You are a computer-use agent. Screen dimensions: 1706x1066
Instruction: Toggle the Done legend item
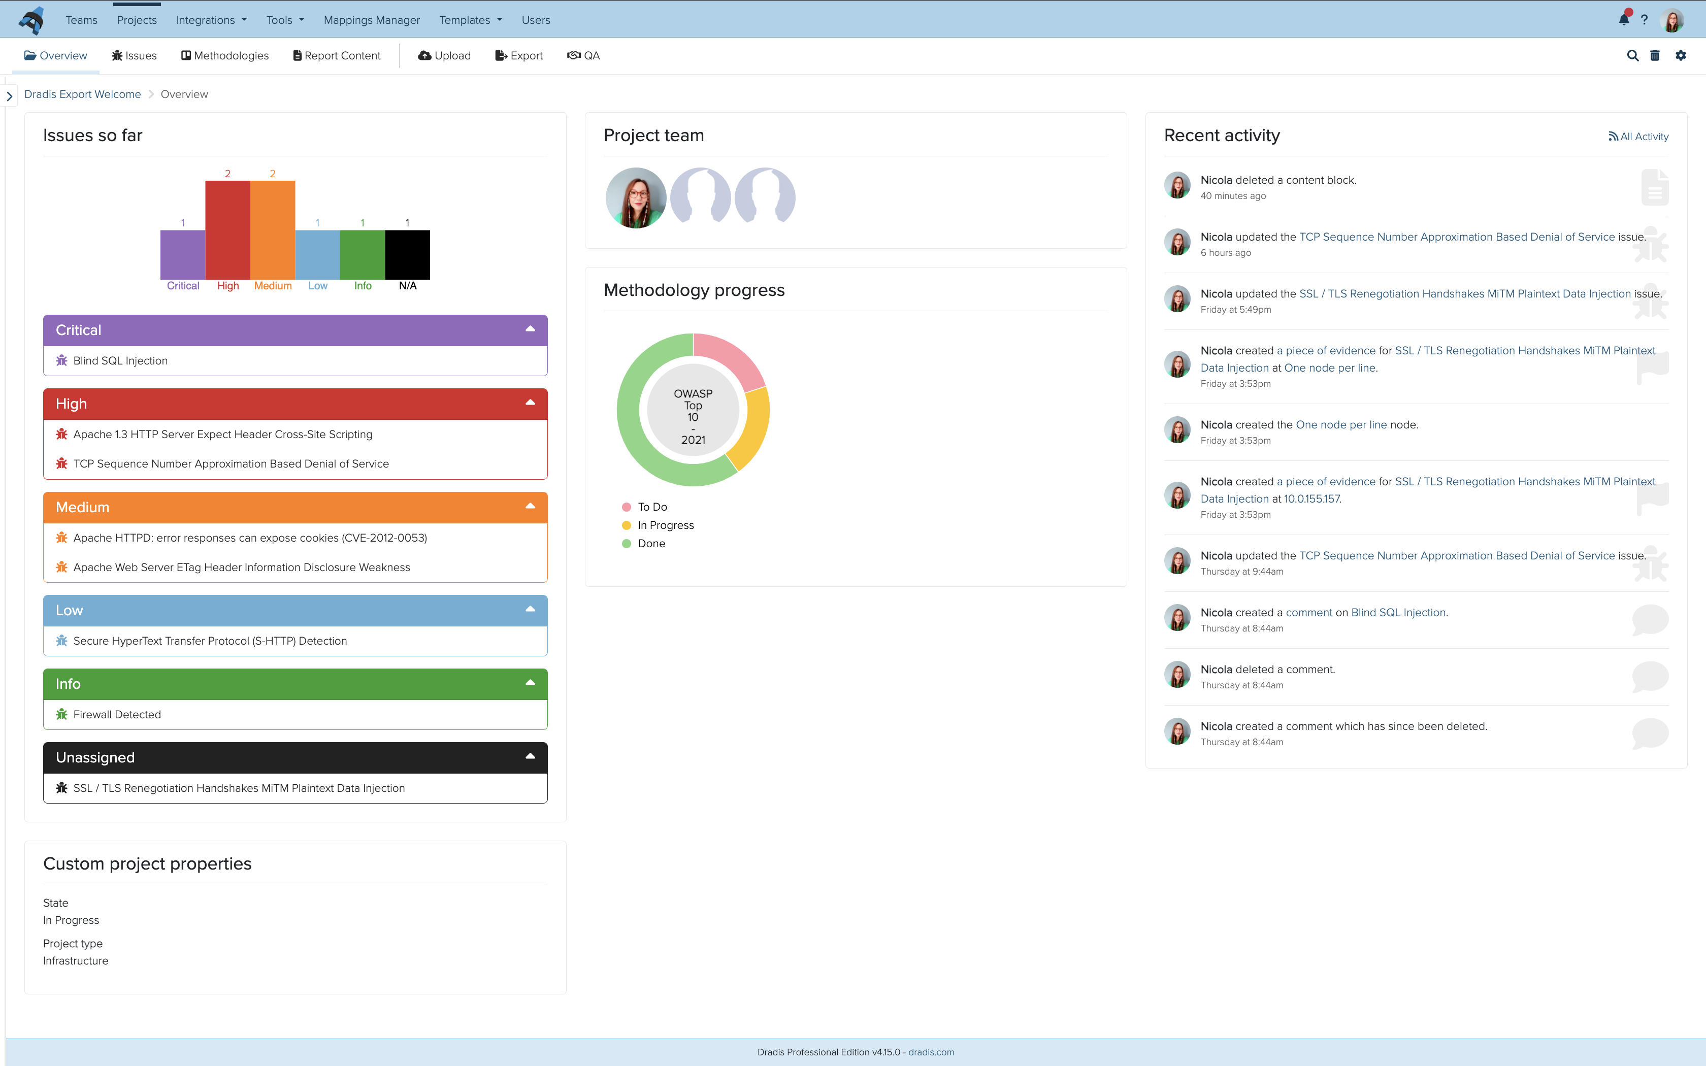click(x=644, y=544)
